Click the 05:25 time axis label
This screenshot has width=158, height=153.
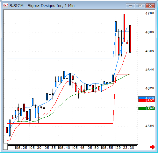(21, 148)
